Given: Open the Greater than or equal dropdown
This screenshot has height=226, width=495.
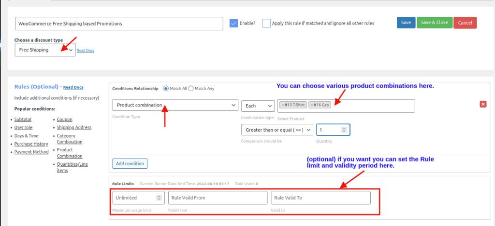Looking at the screenshot, I should (x=277, y=130).
